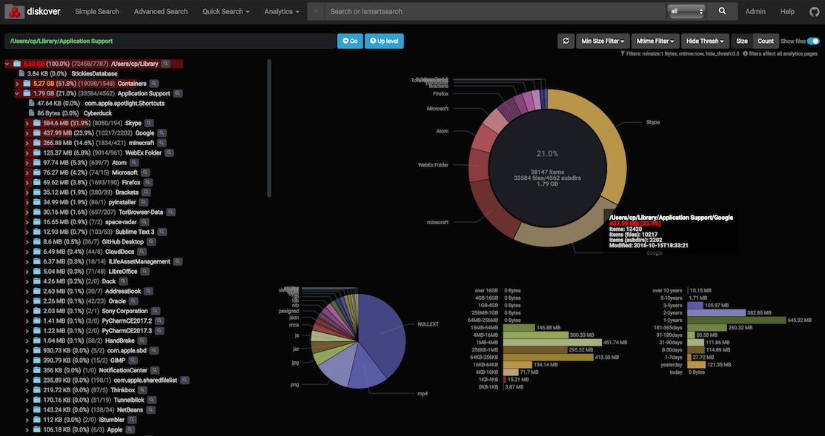Collapse the /Users/cp/Library tree node
Viewport: 825px width, 436px height.
tap(7, 64)
